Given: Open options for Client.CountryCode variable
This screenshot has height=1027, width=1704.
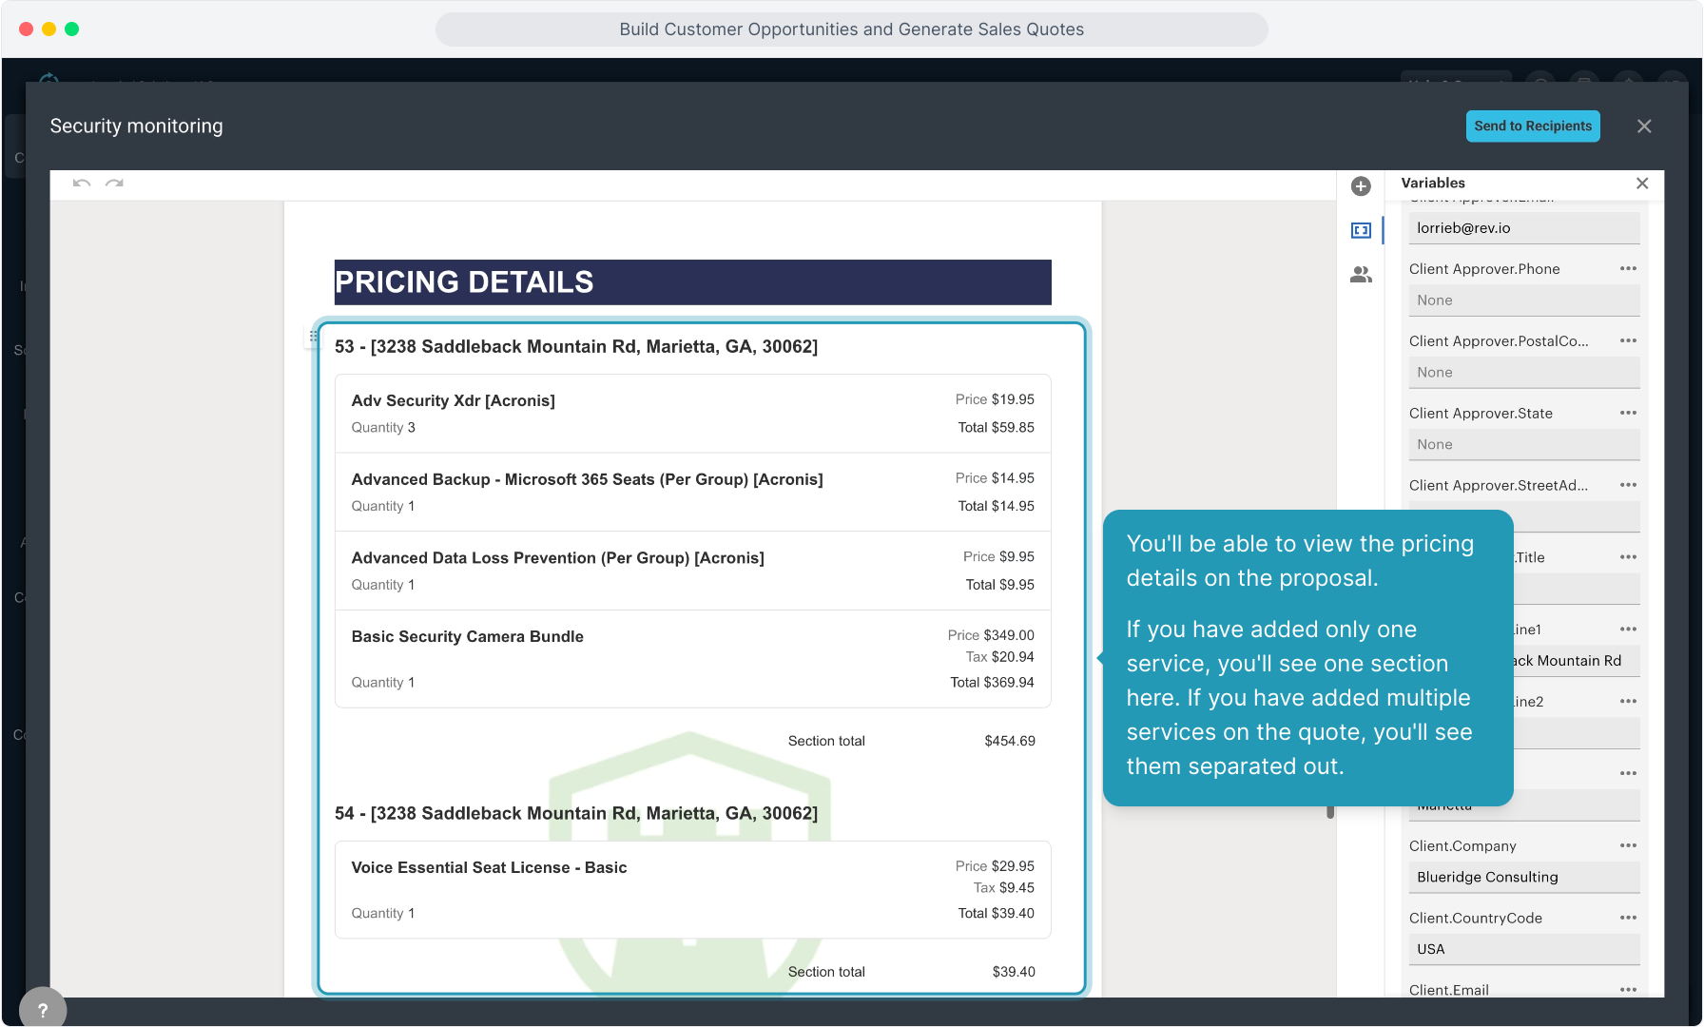Looking at the screenshot, I should (x=1628, y=919).
